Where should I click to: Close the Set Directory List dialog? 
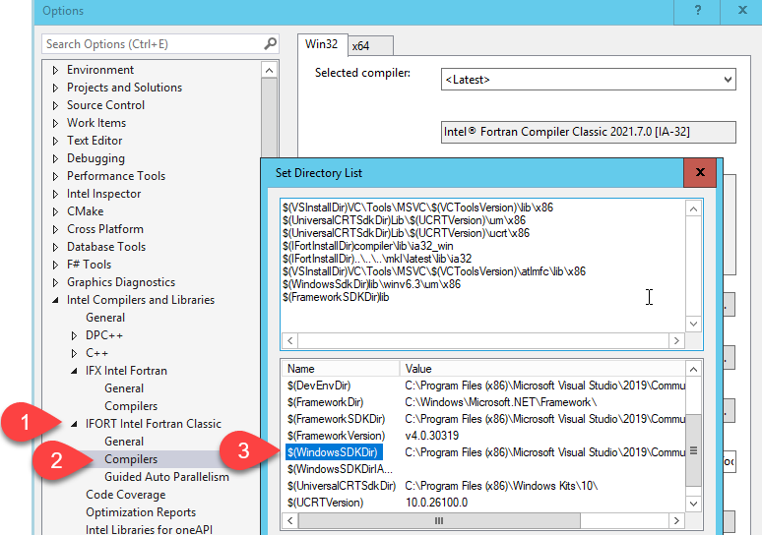pos(700,172)
